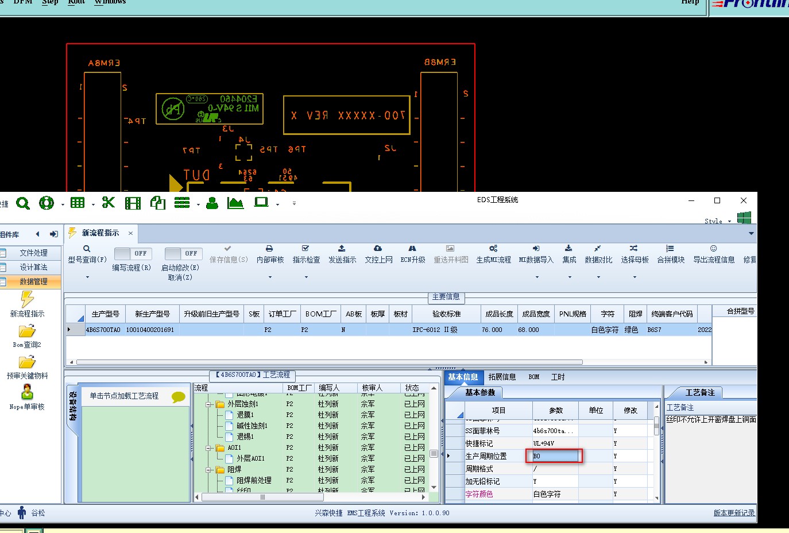Click the yellow speech bubble icon
Image resolution: width=789 pixels, height=533 pixels.
pyautogui.click(x=179, y=397)
